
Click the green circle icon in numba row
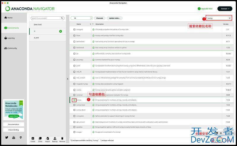tap(93, 90)
